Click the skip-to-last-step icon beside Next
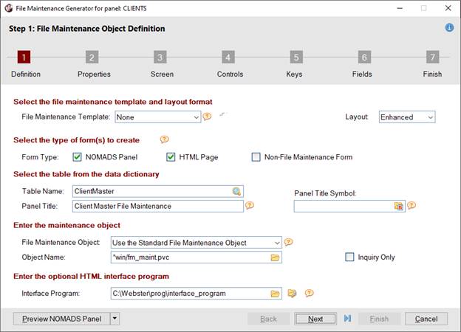This screenshot has width=461, height=332. click(348, 319)
